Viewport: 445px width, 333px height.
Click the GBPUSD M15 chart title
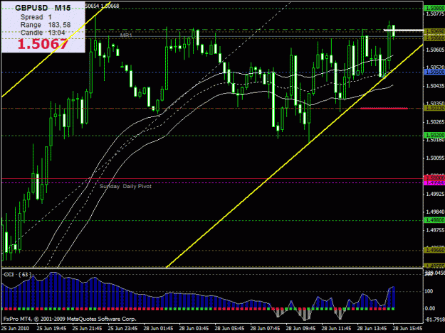tap(43, 8)
